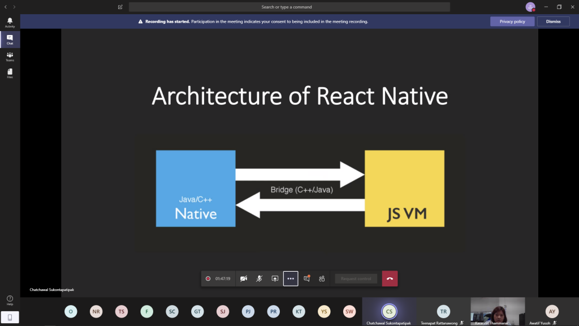Show the participants panel
Screen dimensions: 579x326
coord(322,278)
